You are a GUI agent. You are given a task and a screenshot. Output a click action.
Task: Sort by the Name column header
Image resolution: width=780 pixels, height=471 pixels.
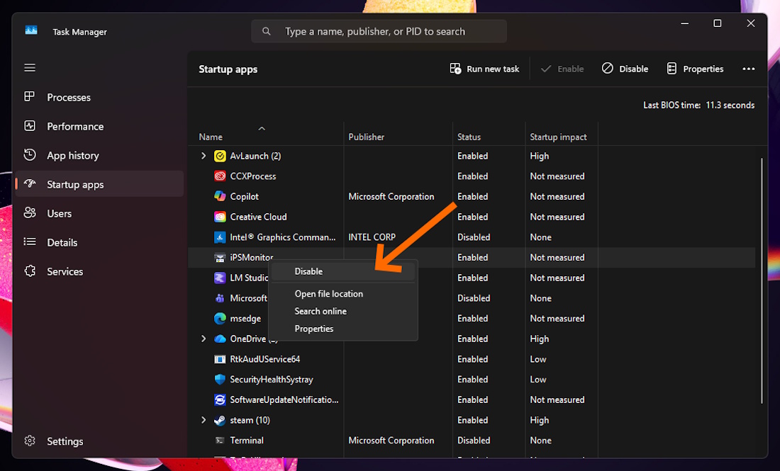(x=211, y=137)
